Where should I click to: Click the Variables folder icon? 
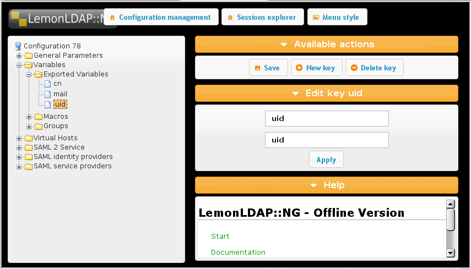(29, 65)
